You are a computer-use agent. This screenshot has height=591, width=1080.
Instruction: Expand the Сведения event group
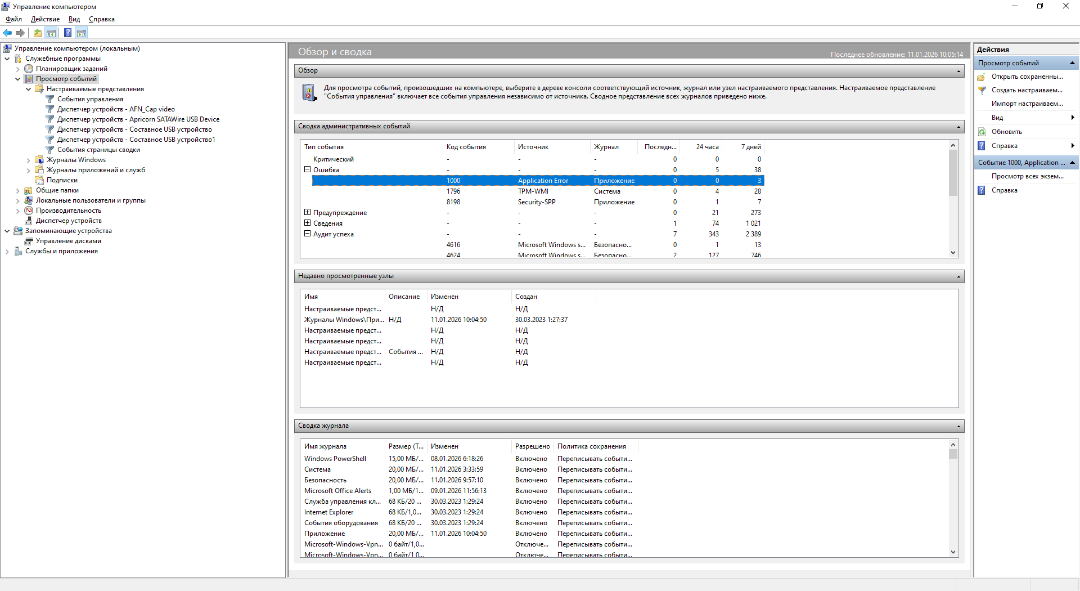(x=308, y=223)
